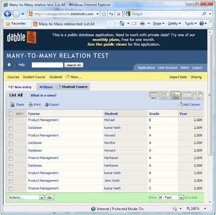Switch to Calendar view icon
Image resolution: width=216 pixels, height=215 pixels.
187,95
